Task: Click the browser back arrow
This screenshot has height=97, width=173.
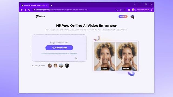Action: point(22,10)
